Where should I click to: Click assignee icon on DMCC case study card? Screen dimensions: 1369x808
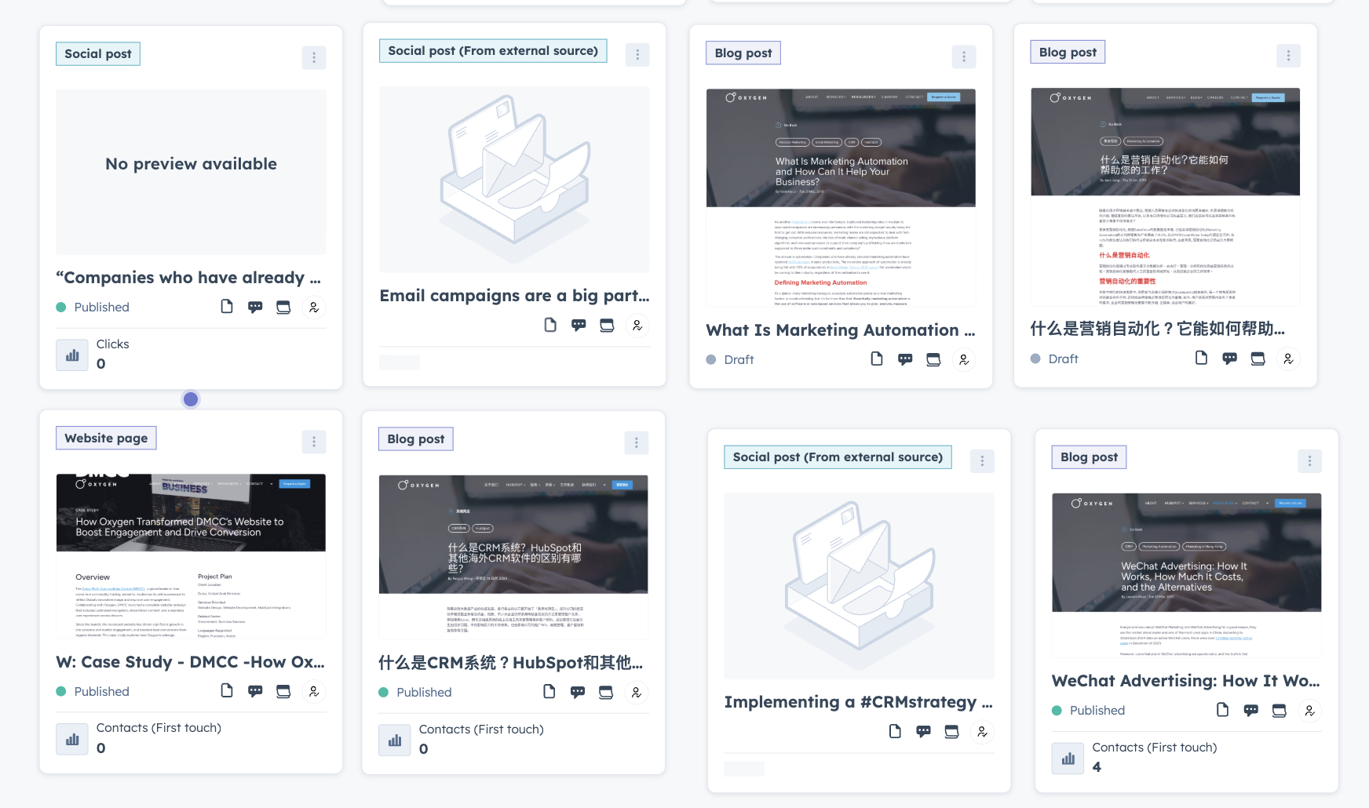[x=314, y=691]
